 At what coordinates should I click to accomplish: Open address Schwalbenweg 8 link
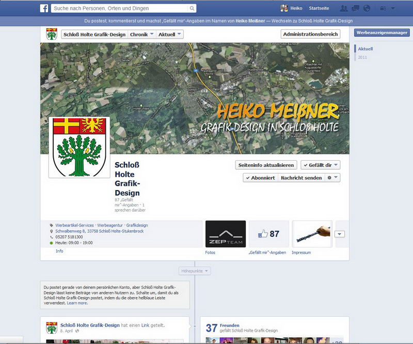point(99,231)
